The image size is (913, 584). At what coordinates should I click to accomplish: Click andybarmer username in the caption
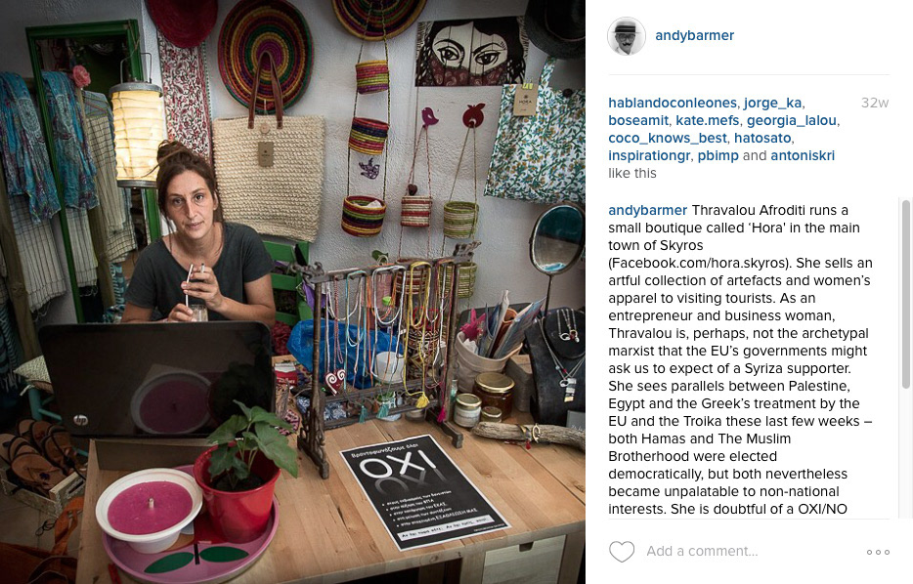point(647,210)
